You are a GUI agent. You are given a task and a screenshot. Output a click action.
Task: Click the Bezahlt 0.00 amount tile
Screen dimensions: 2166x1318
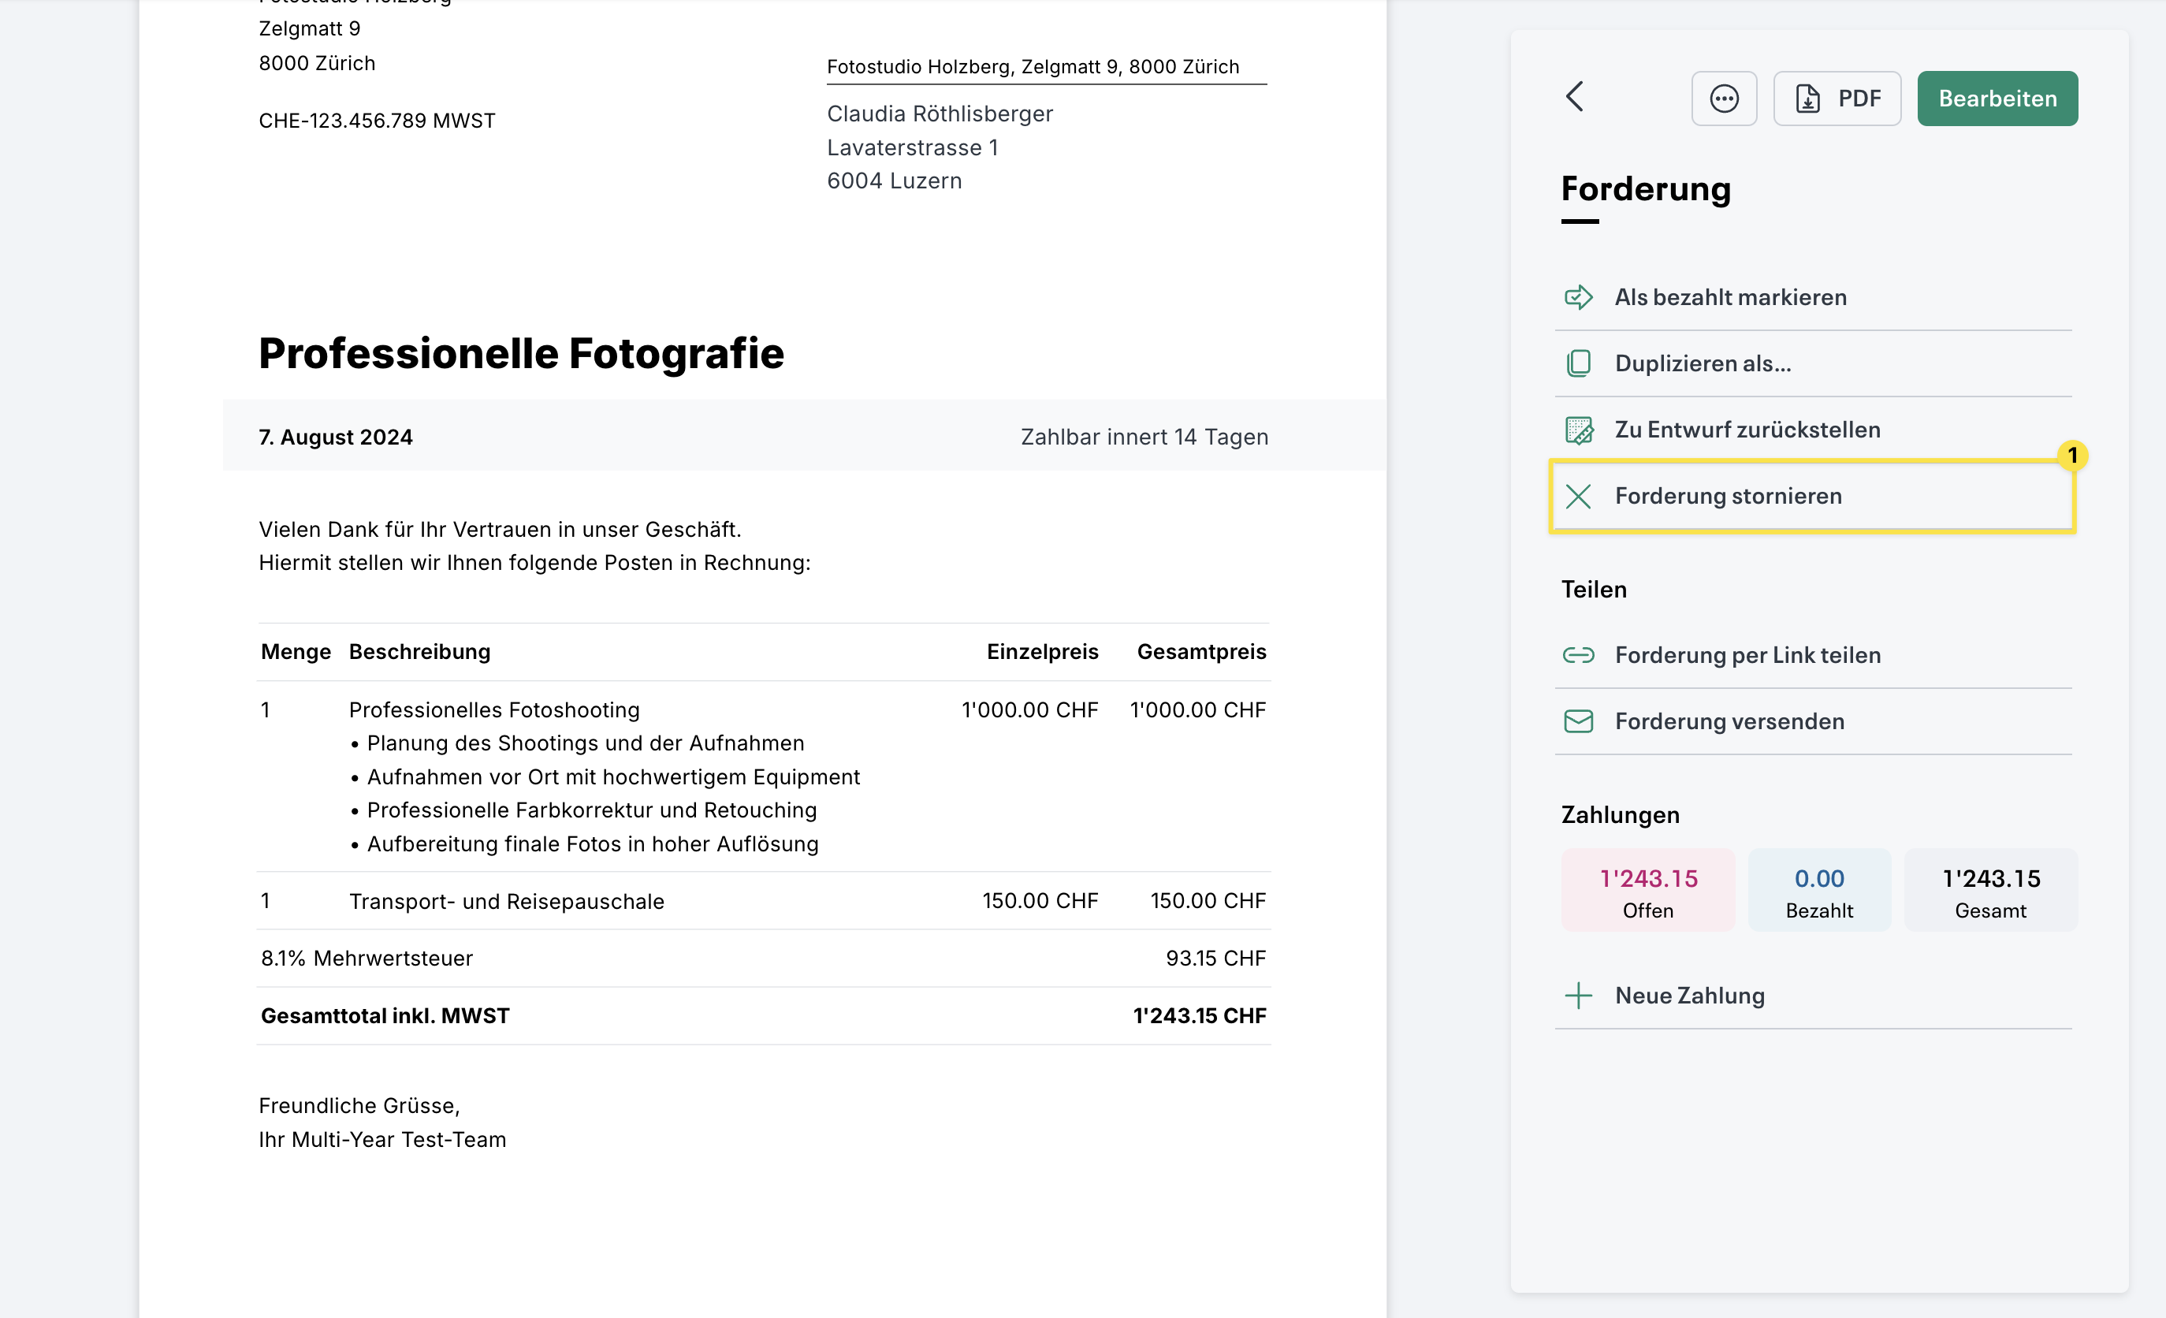coord(1818,891)
